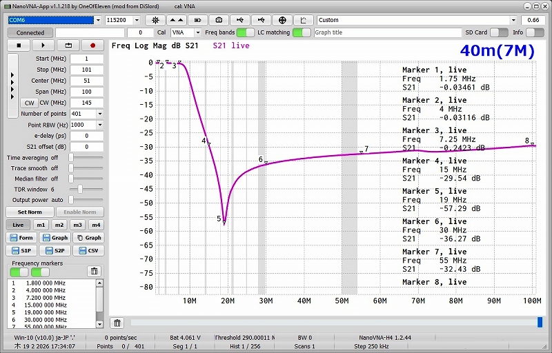Click the Set Norm button
552x353 pixels.
click(x=30, y=212)
